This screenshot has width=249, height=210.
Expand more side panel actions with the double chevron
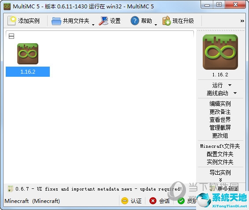tap(220, 180)
